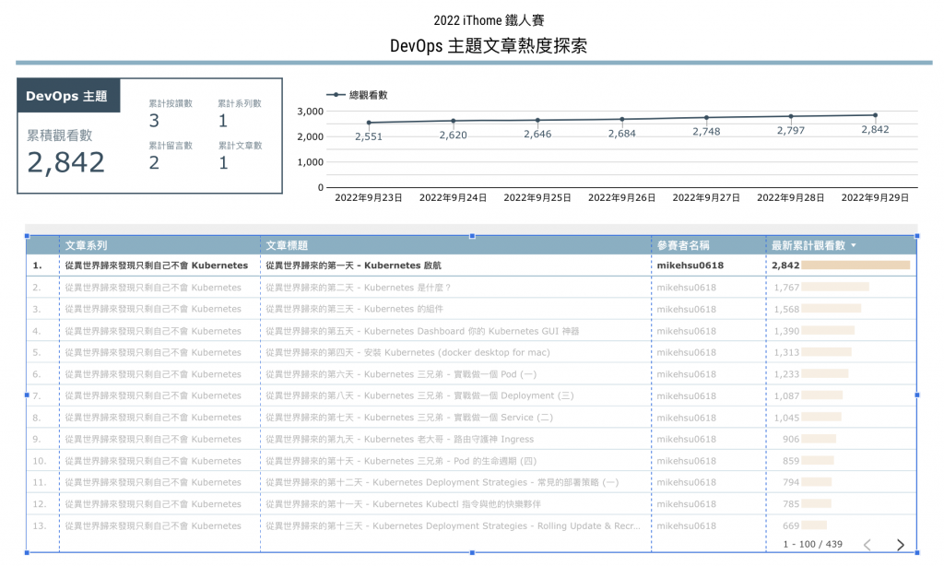Go to previous page of table results
This screenshot has width=944, height=566.
(x=867, y=545)
